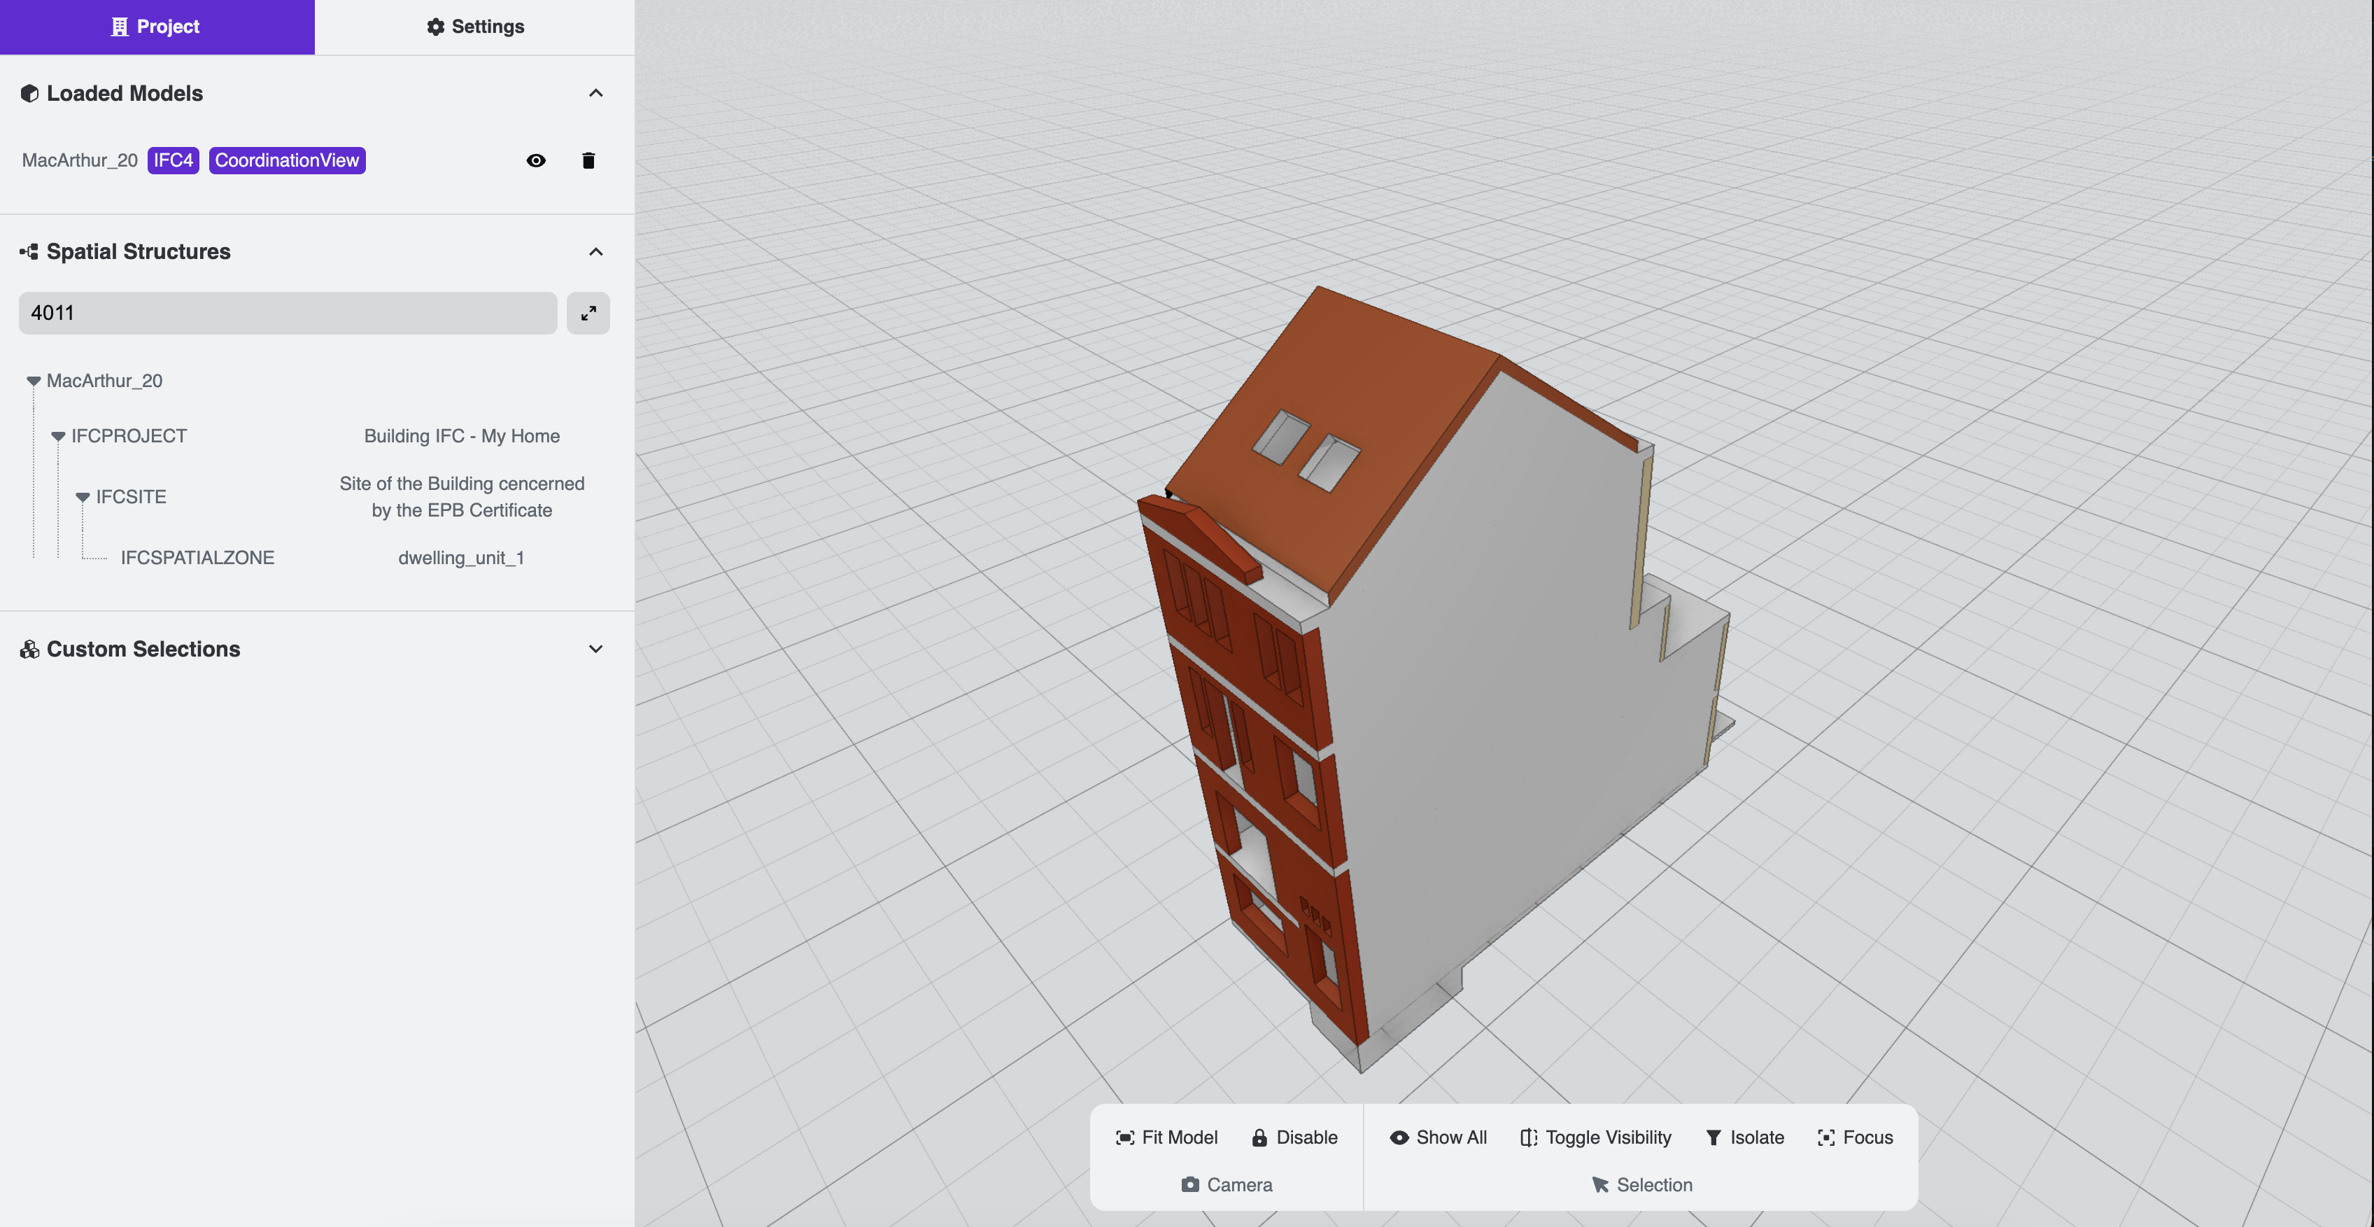
Task: Open the Selection toolbar section
Action: tap(1641, 1184)
